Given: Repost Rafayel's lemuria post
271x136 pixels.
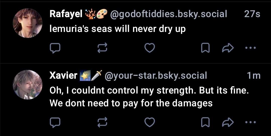Looking at the screenshot, I should click(102, 48).
